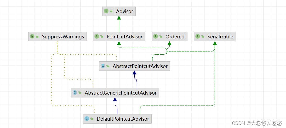Click abstract class icon on AbstractPointcutAdvisor
The width and height of the screenshot is (286, 128).
(102, 66)
